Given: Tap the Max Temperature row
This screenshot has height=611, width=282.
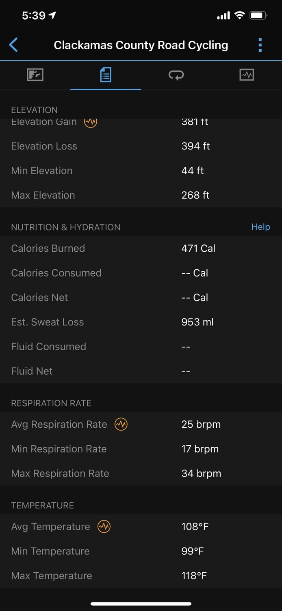Looking at the screenshot, I should pyautogui.click(x=141, y=576).
